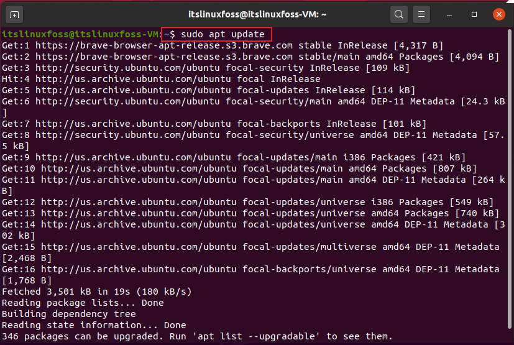Close the terminal window
Viewport: 514px width, 345px height.
click(x=499, y=14)
